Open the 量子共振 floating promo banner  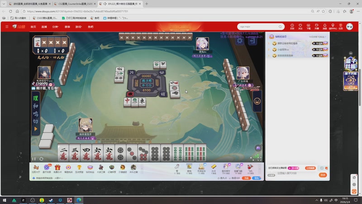click(x=350, y=81)
